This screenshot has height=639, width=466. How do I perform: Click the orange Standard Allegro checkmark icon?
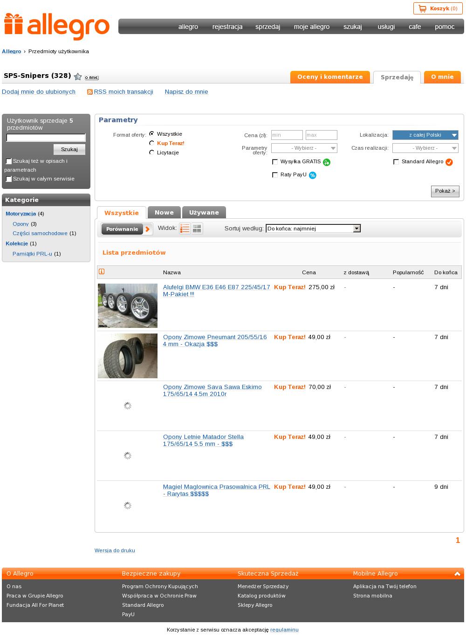(449, 162)
